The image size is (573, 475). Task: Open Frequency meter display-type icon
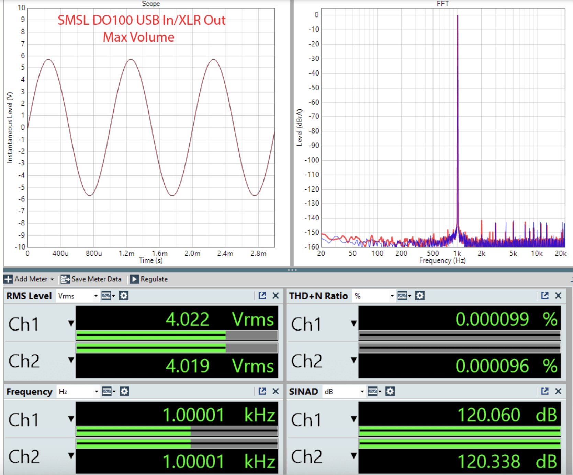[x=109, y=391]
